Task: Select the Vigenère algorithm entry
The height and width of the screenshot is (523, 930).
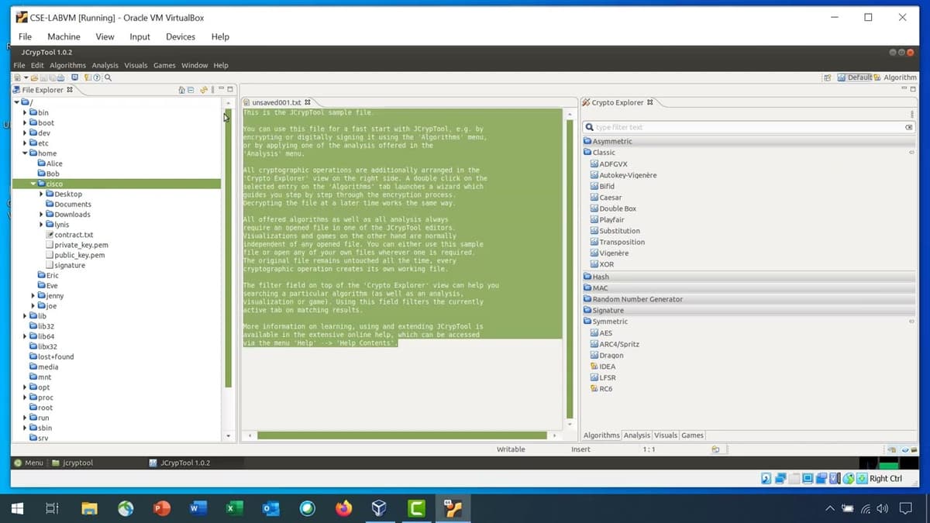Action: click(x=614, y=253)
